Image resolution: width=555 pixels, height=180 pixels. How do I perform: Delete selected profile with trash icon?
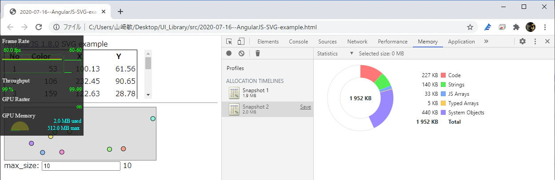tap(258, 53)
